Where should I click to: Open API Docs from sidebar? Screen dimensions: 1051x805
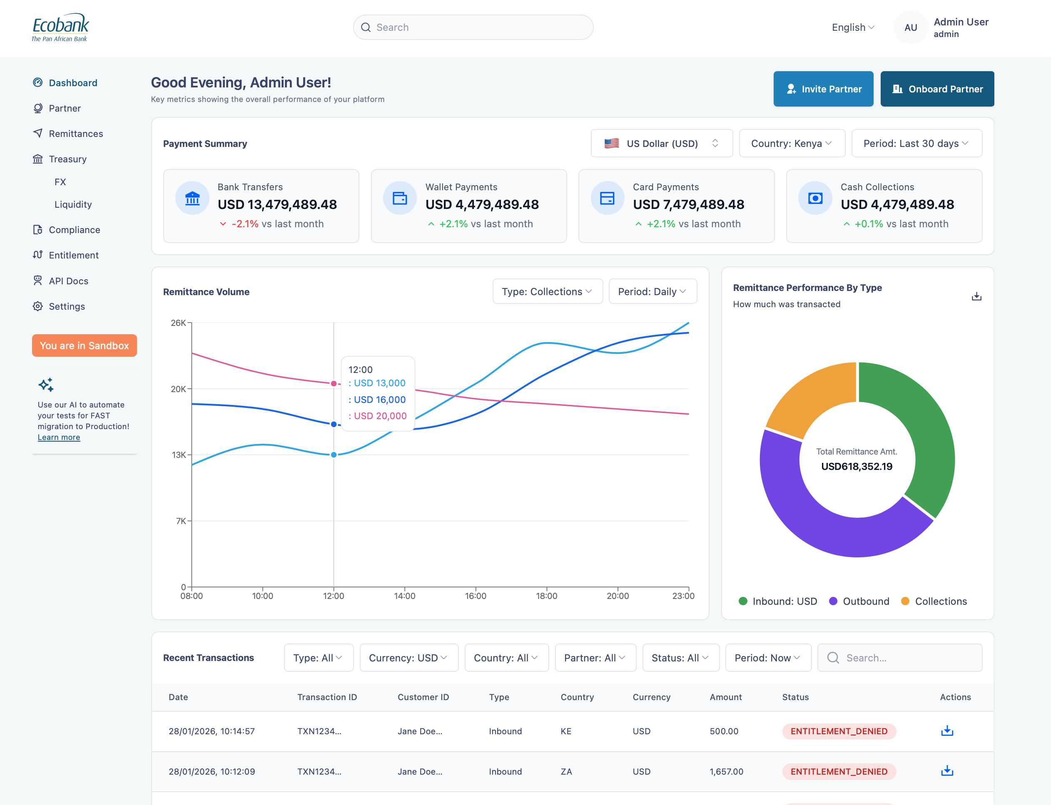[69, 281]
